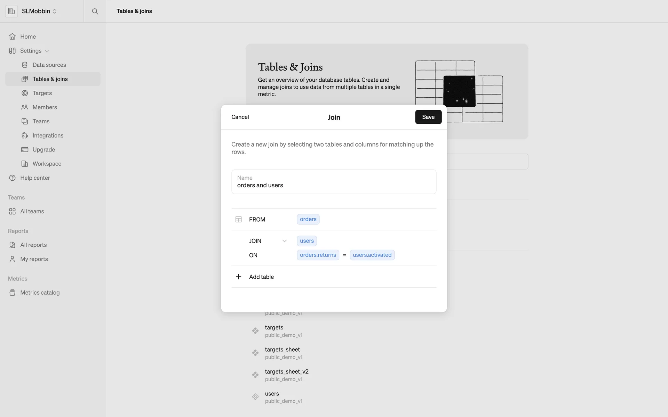This screenshot has height=417, width=668.
Task: Click the table grid icon beside FROM
Action: pyautogui.click(x=239, y=220)
